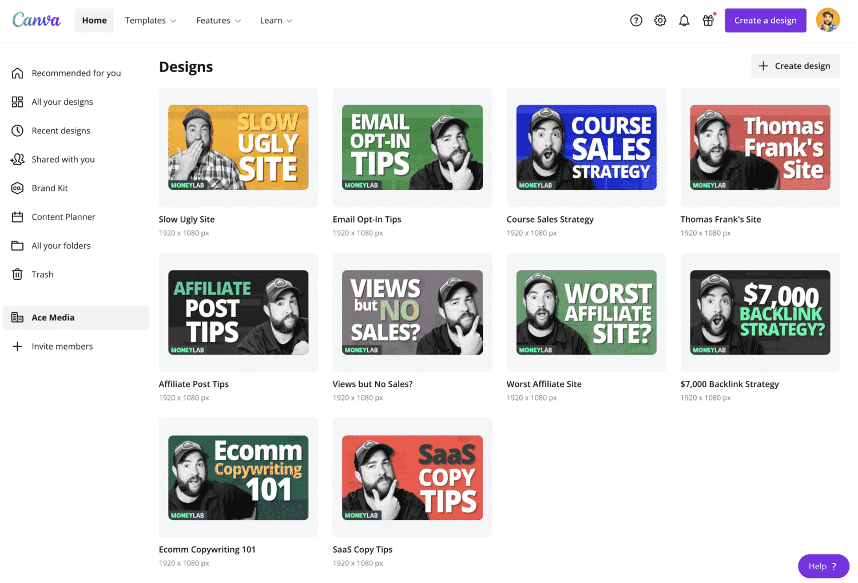This screenshot has height=583, width=858.
Task: Click the Affiliate Post Tips title text
Action: tap(194, 384)
